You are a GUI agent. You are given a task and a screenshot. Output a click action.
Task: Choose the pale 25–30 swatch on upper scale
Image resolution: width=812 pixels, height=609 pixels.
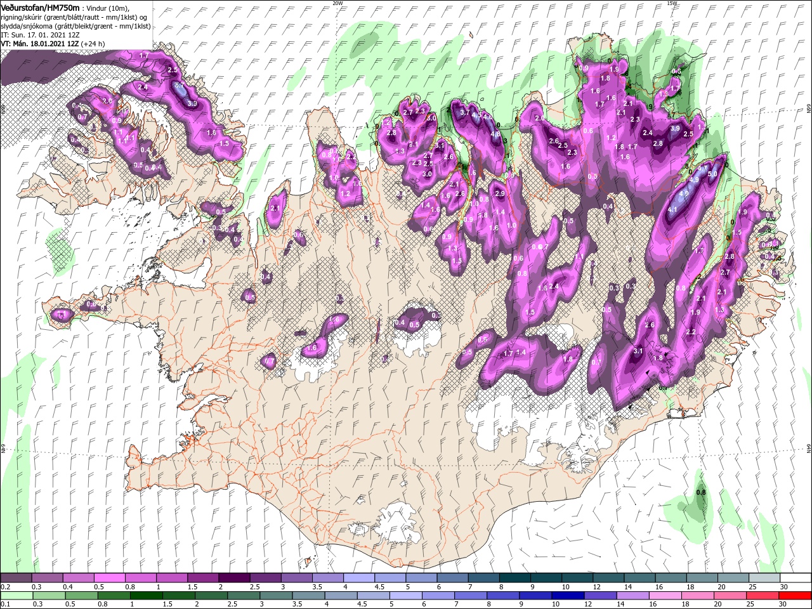click(763, 578)
